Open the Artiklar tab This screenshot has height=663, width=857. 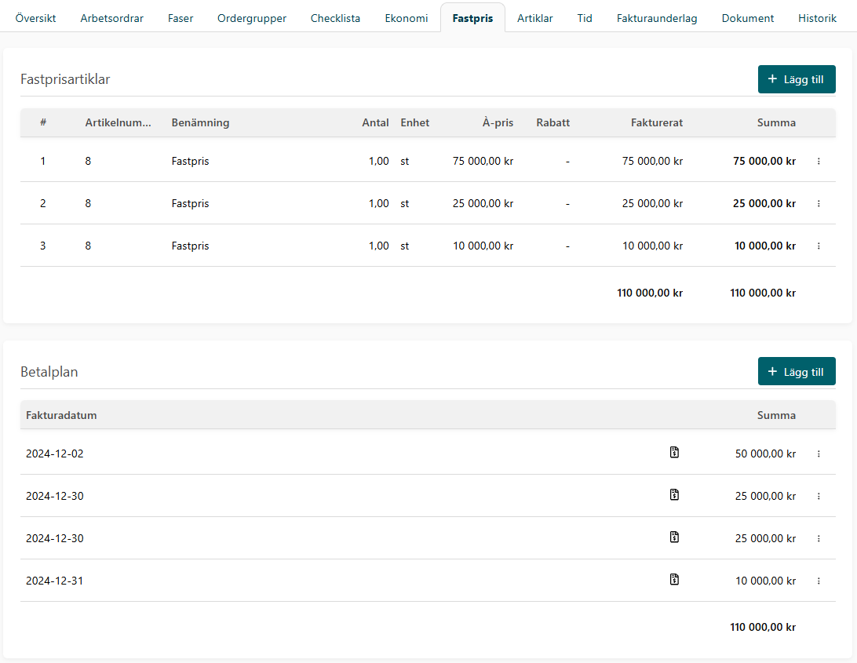pyautogui.click(x=534, y=18)
